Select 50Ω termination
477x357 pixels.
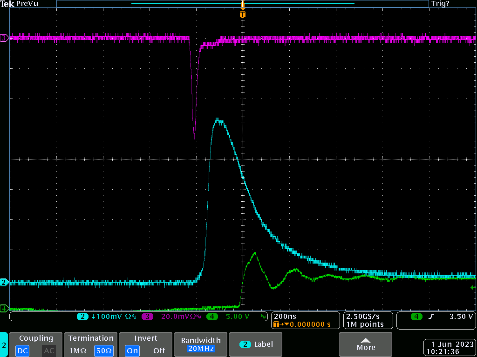[x=104, y=350]
